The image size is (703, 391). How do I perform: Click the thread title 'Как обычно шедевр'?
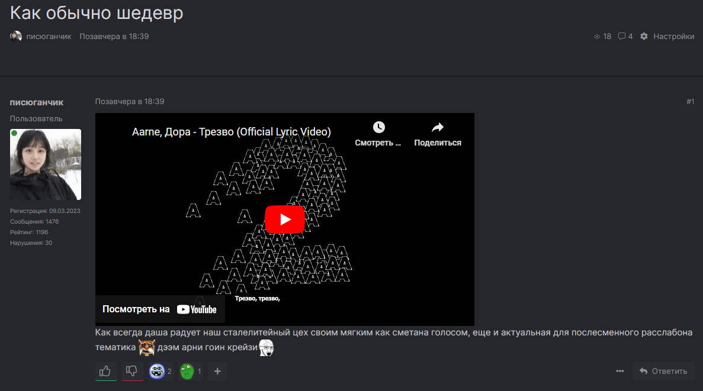tap(97, 13)
